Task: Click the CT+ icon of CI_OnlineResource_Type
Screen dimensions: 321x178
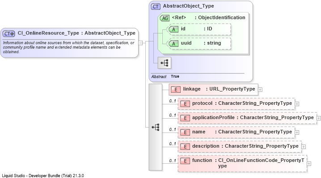Action: click(8, 34)
